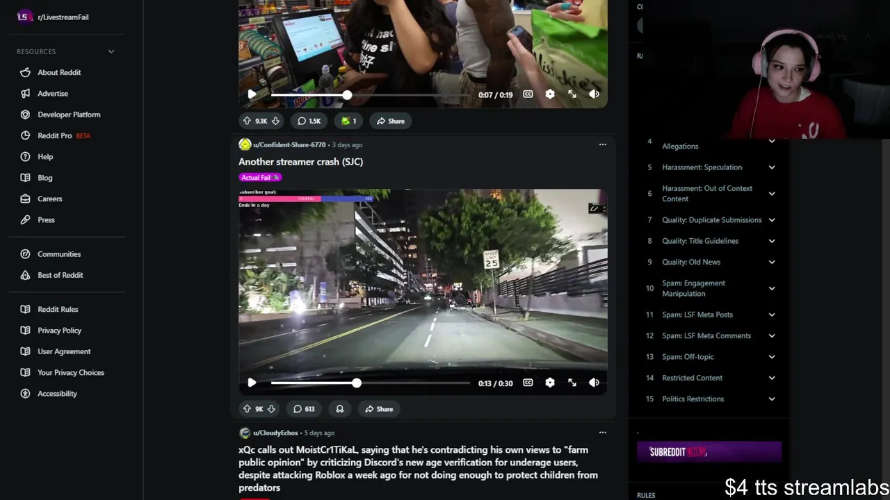Expand rule 10 Engagement Manipulation

tap(772, 288)
